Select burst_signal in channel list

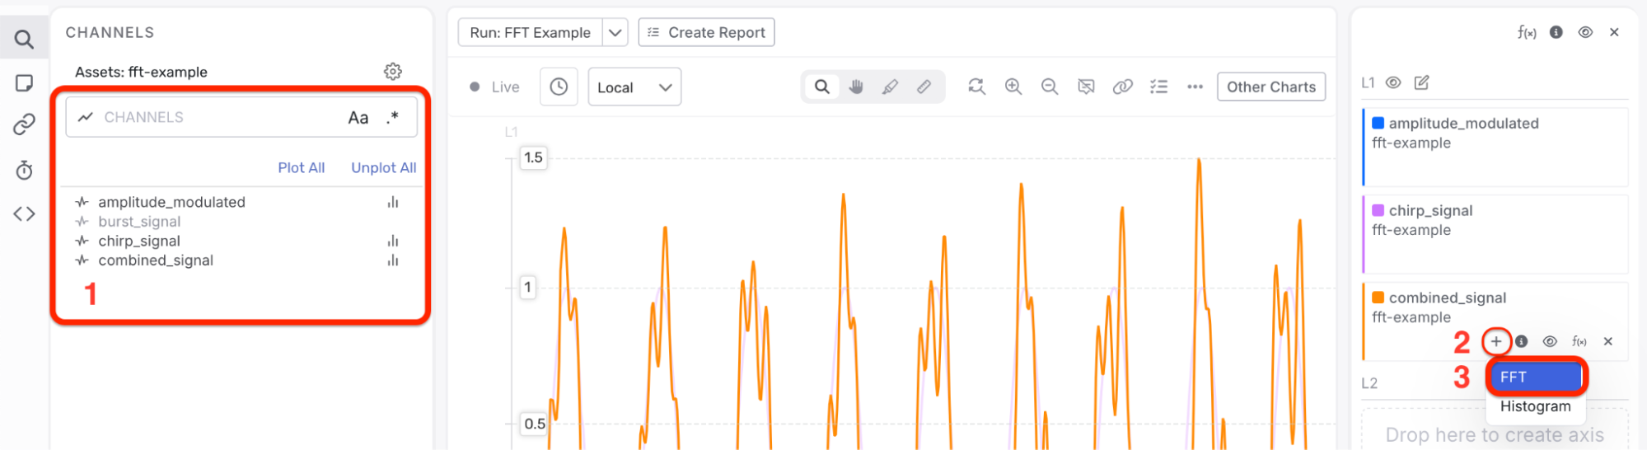[x=139, y=222]
